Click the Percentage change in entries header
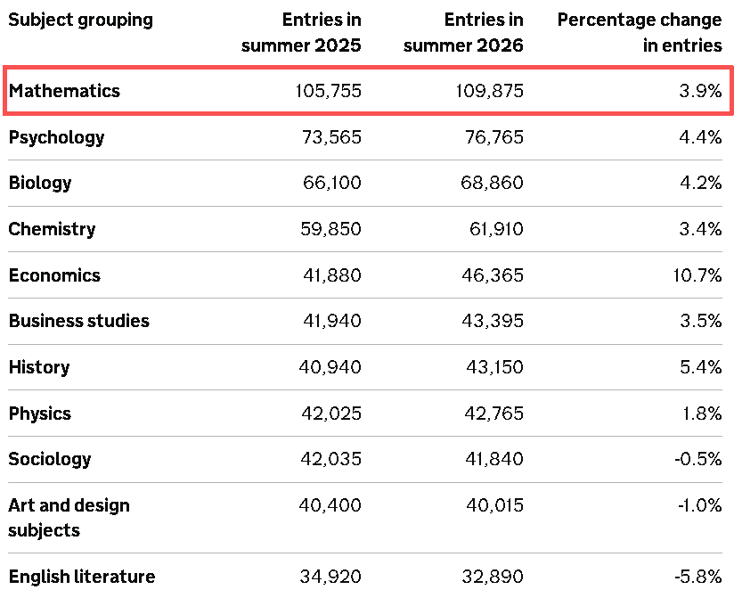The width and height of the screenshot is (734, 598). coord(640,32)
